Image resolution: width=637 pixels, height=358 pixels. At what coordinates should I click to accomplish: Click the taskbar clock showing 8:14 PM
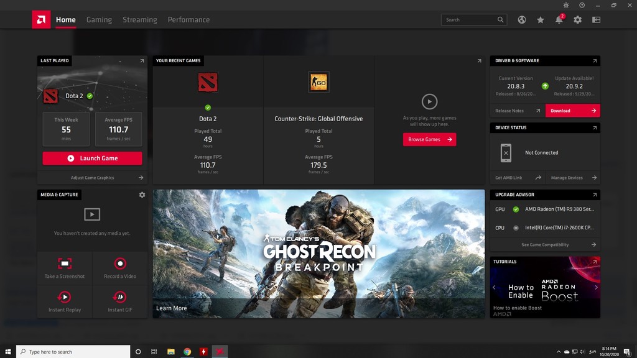pyautogui.click(x=609, y=352)
